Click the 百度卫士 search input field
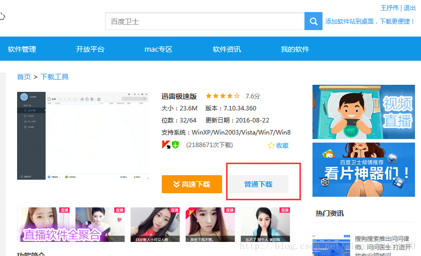 click(205, 21)
